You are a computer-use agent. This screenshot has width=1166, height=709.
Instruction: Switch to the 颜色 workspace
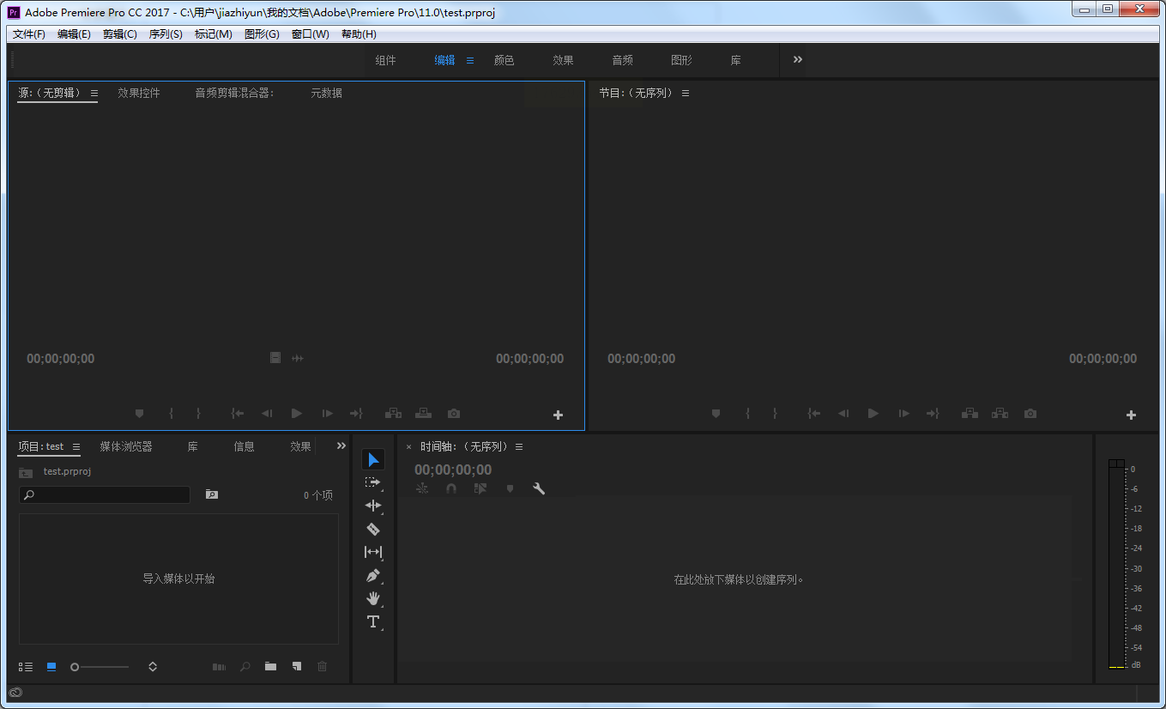504,60
